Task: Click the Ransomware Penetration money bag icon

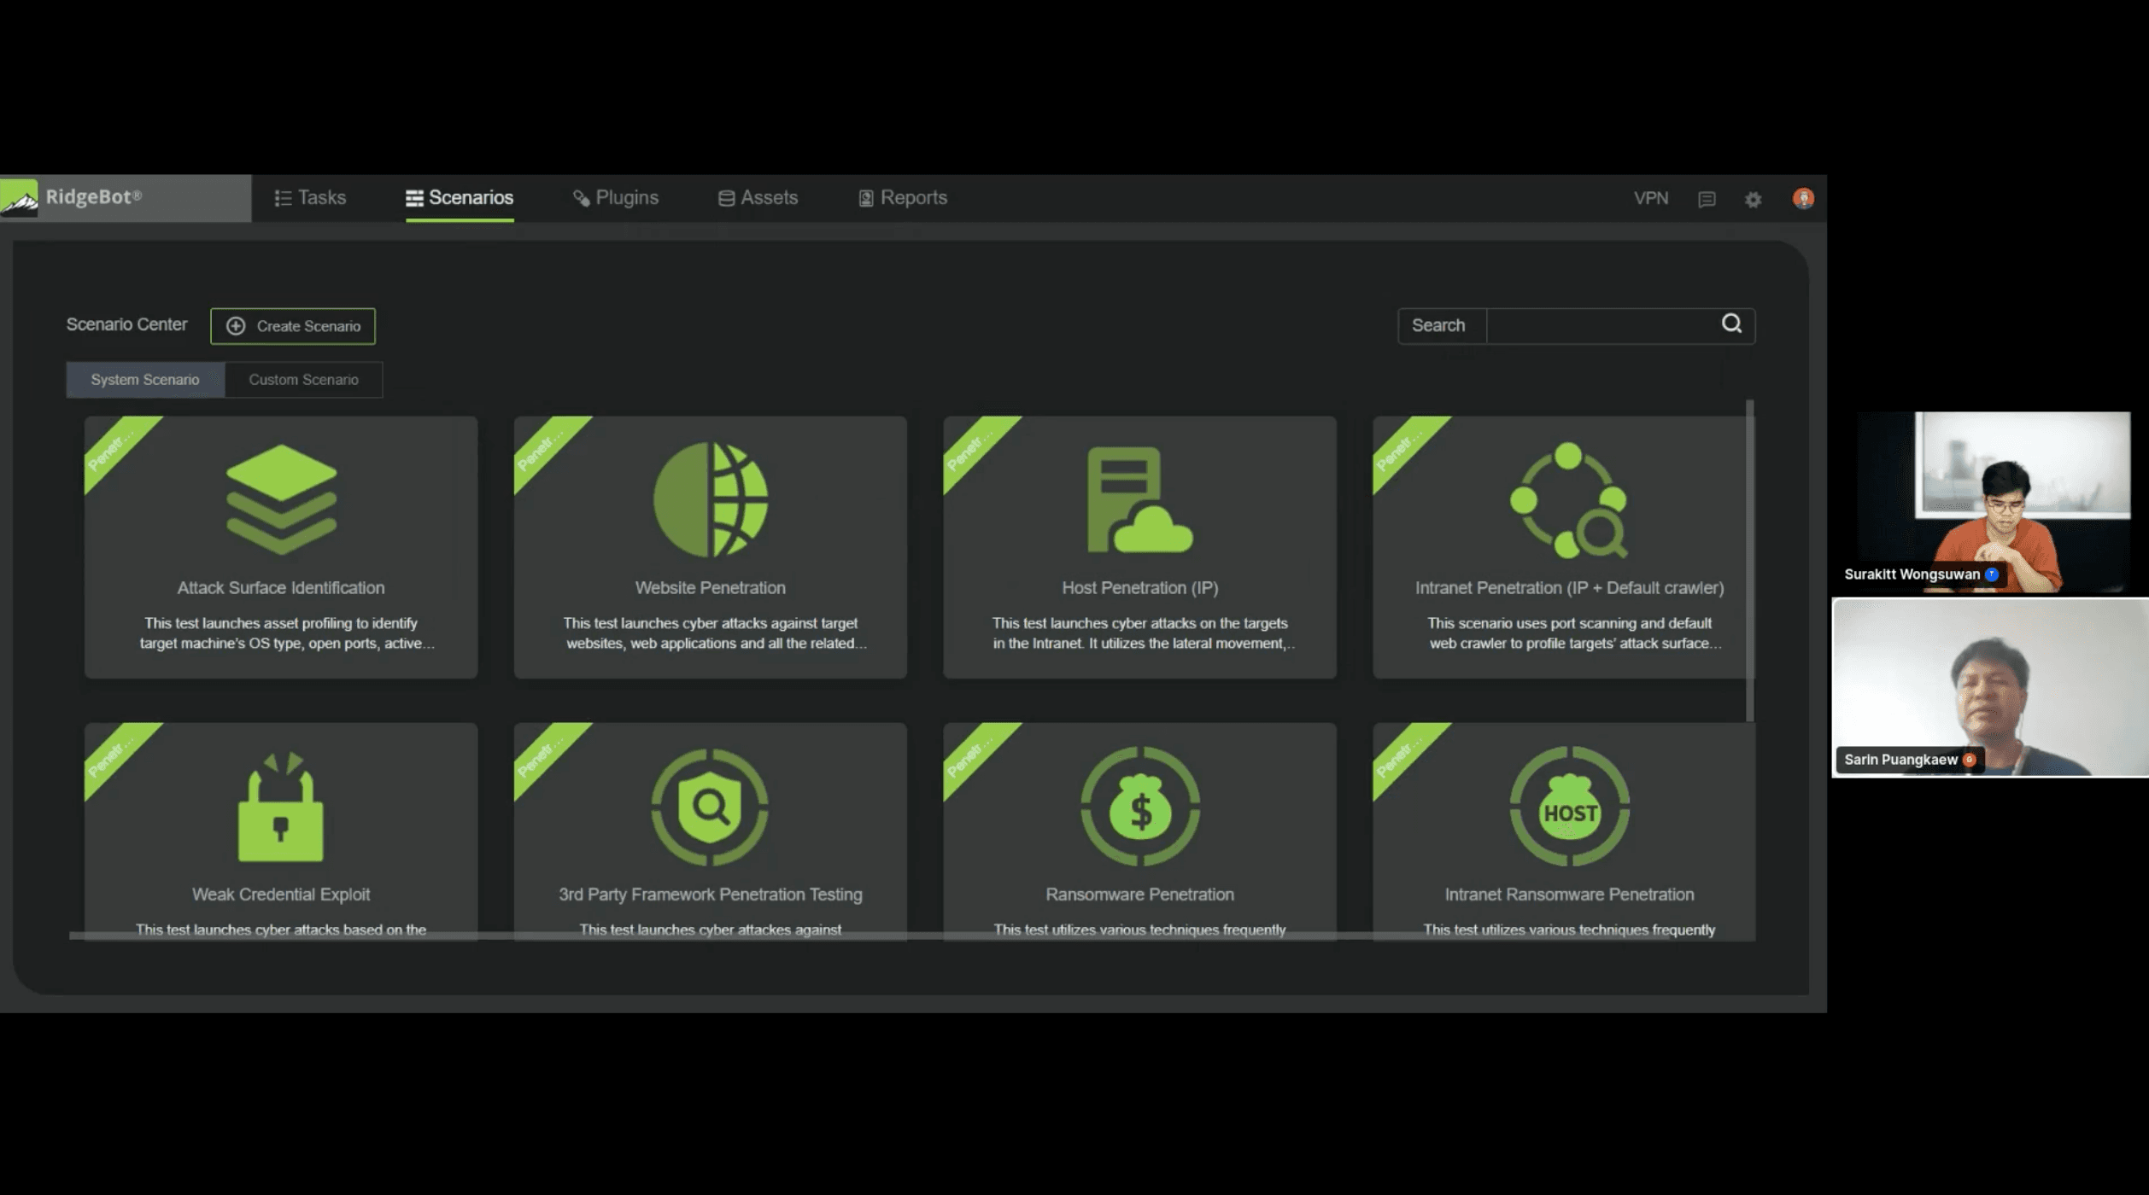Action: coord(1139,807)
